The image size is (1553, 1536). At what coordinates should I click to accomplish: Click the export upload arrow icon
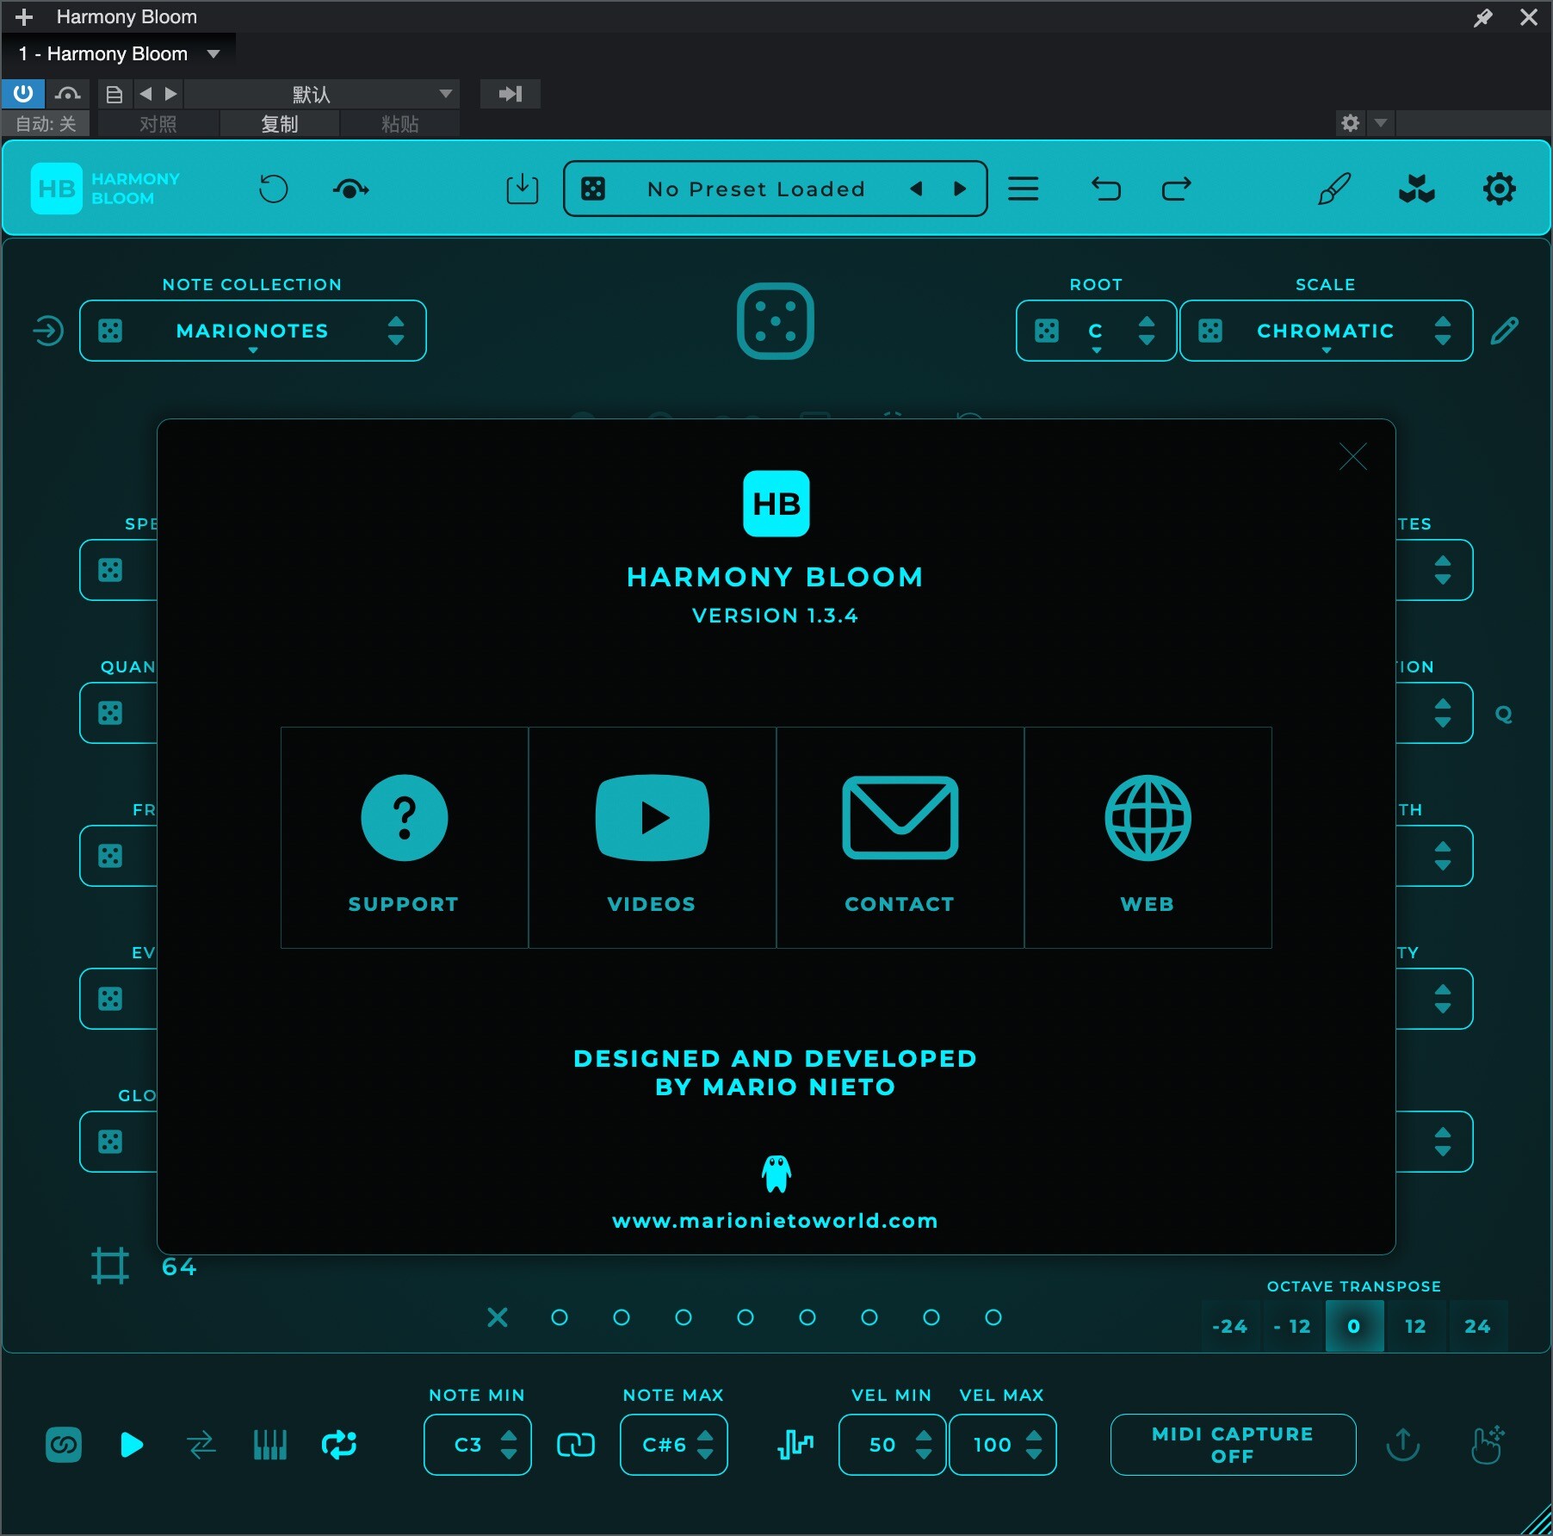(1403, 1445)
